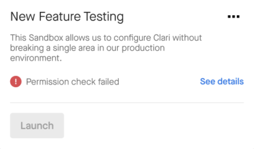The width and height of the screenshot is (255, 149).
Task: Show the sandbox card ellipsis actions
Action: click(x=234, y=17)
